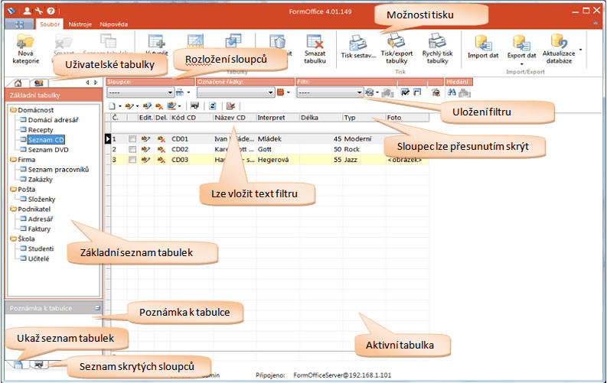Select Studenti under Škola
Image resolution: width=607 pixels, height=383 pixels.
point(41,248)
